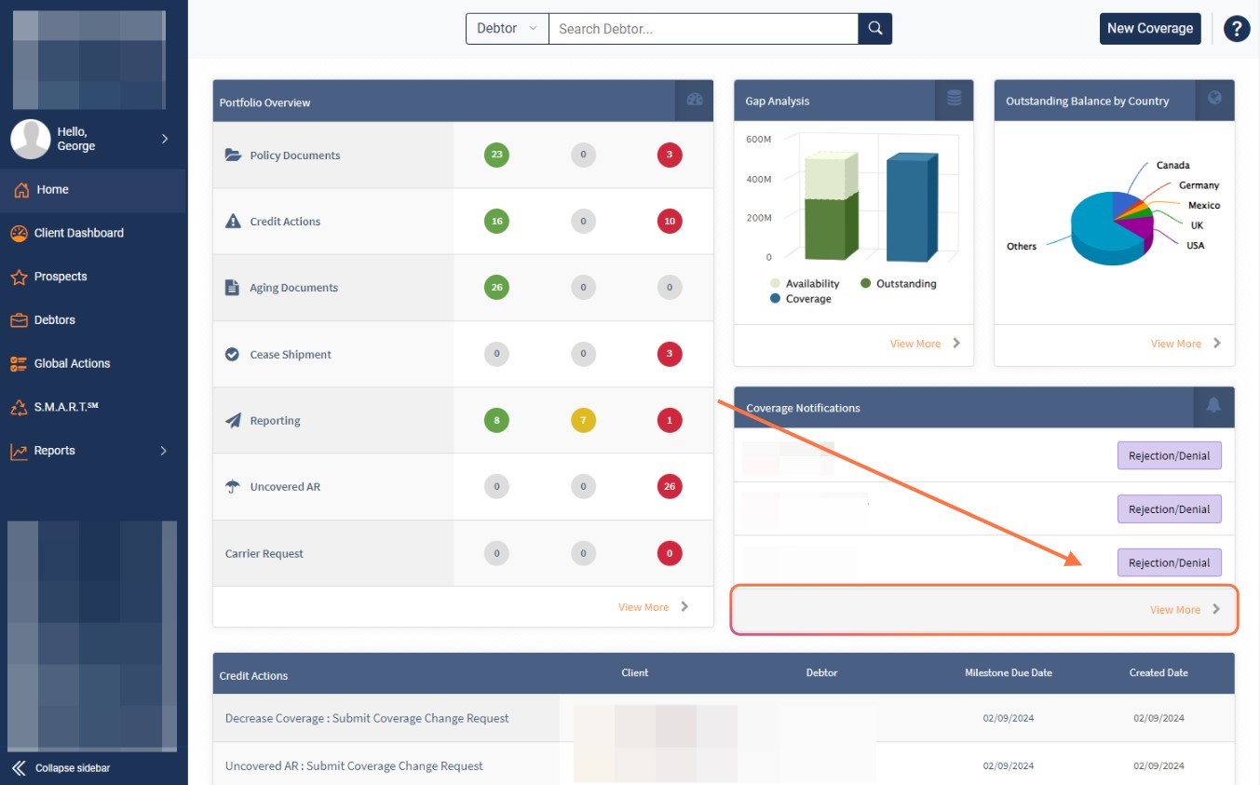Click the New Coverage button
This screenshot has width=1260, height=785.
1149,29
